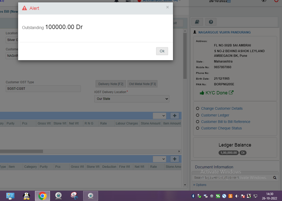Open the help question mark icon
Screen dimensions: 282x201
coord(211,22)
